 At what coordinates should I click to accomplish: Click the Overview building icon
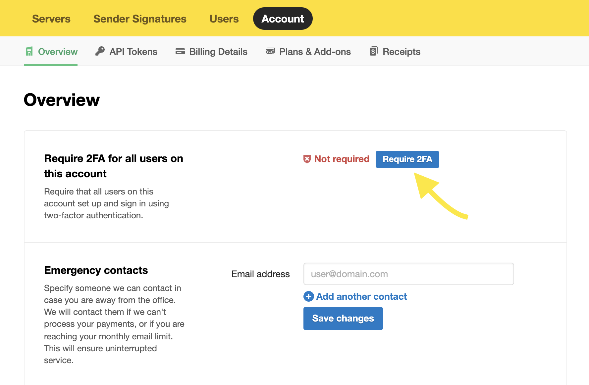pos(29,52)
